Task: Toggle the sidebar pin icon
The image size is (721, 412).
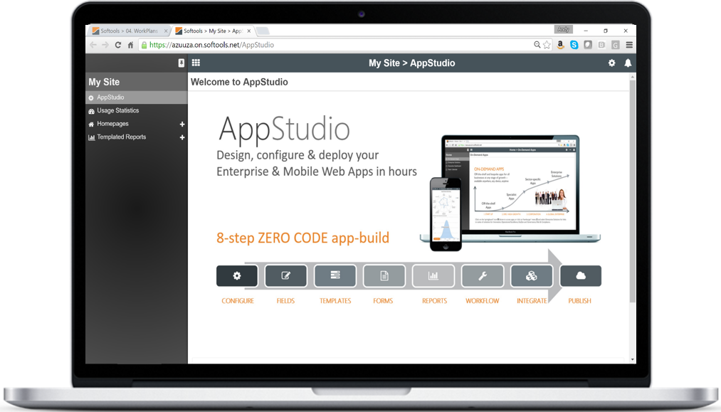Action: coord(181,63)
